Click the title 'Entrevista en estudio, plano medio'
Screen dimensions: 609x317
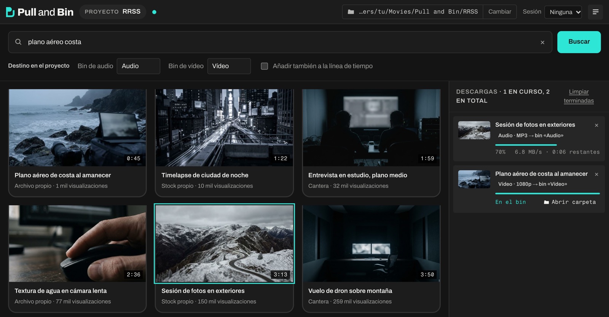click(358, 175)
